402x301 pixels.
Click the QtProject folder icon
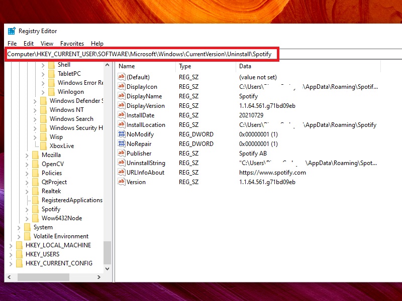(35, 182)
